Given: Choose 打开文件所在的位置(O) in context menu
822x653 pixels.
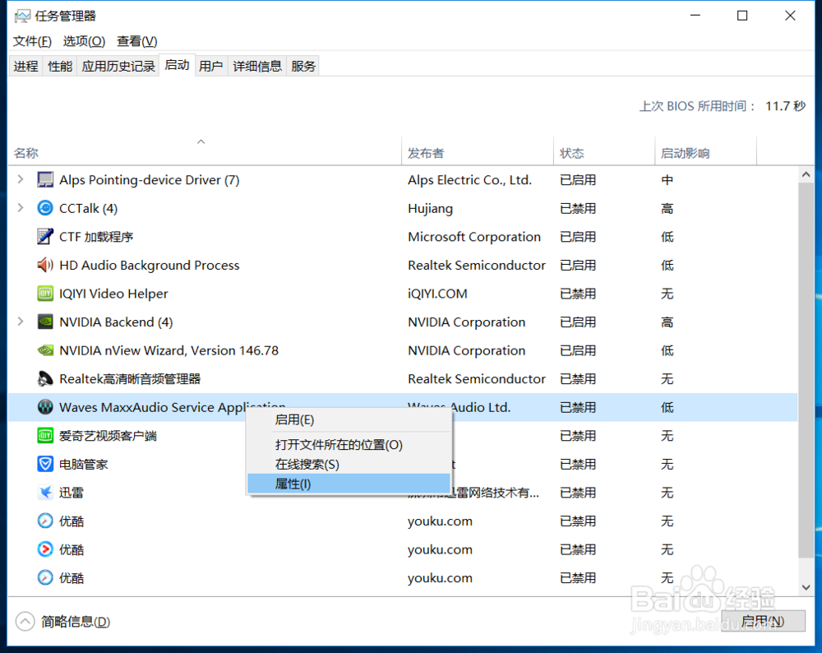Looking at the screenshot, I should point(349,445).
